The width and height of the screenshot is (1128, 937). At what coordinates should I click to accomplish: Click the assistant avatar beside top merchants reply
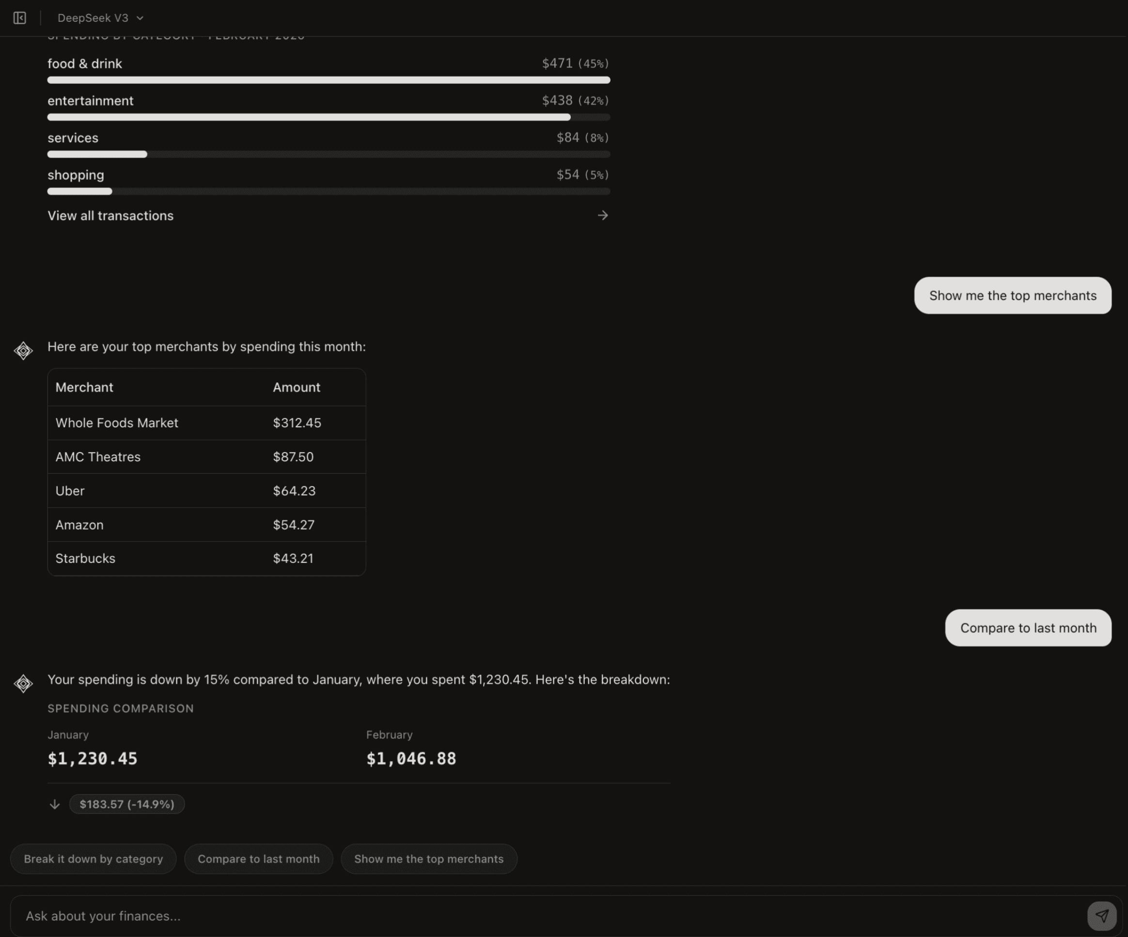pyautogui.click(x=23, y=351)
